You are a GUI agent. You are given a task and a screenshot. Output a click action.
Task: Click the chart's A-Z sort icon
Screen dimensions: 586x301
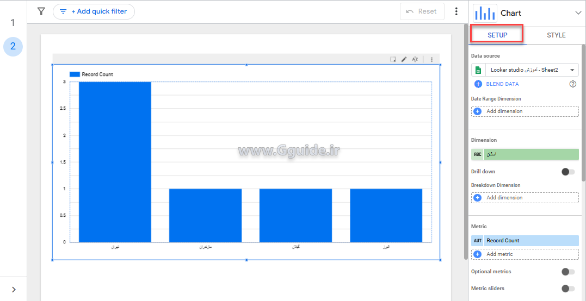pyautogui.click(x=415, y=59)
